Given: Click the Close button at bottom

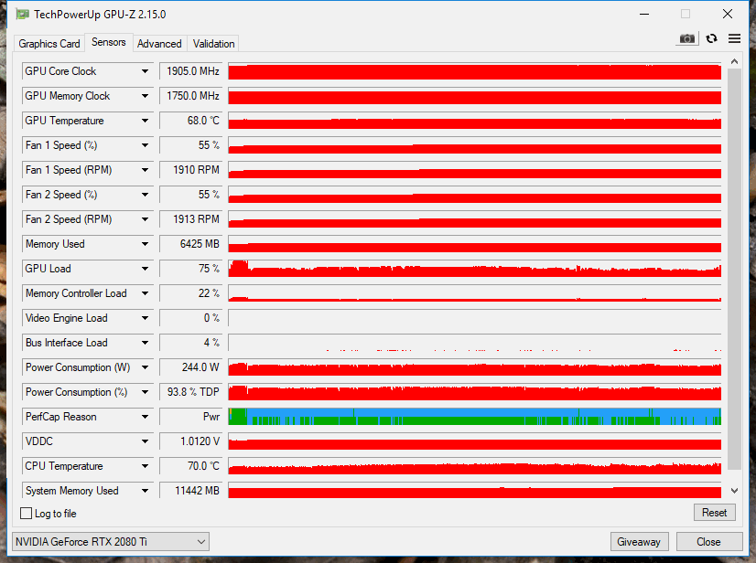Looking at the screenshot, I should tap(708, 542).
